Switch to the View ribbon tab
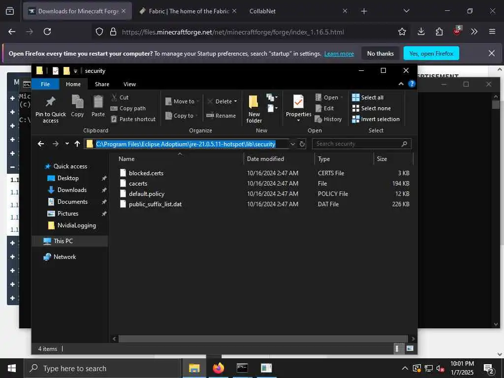Viewport: 504px width, 378px height. (129, 84)
